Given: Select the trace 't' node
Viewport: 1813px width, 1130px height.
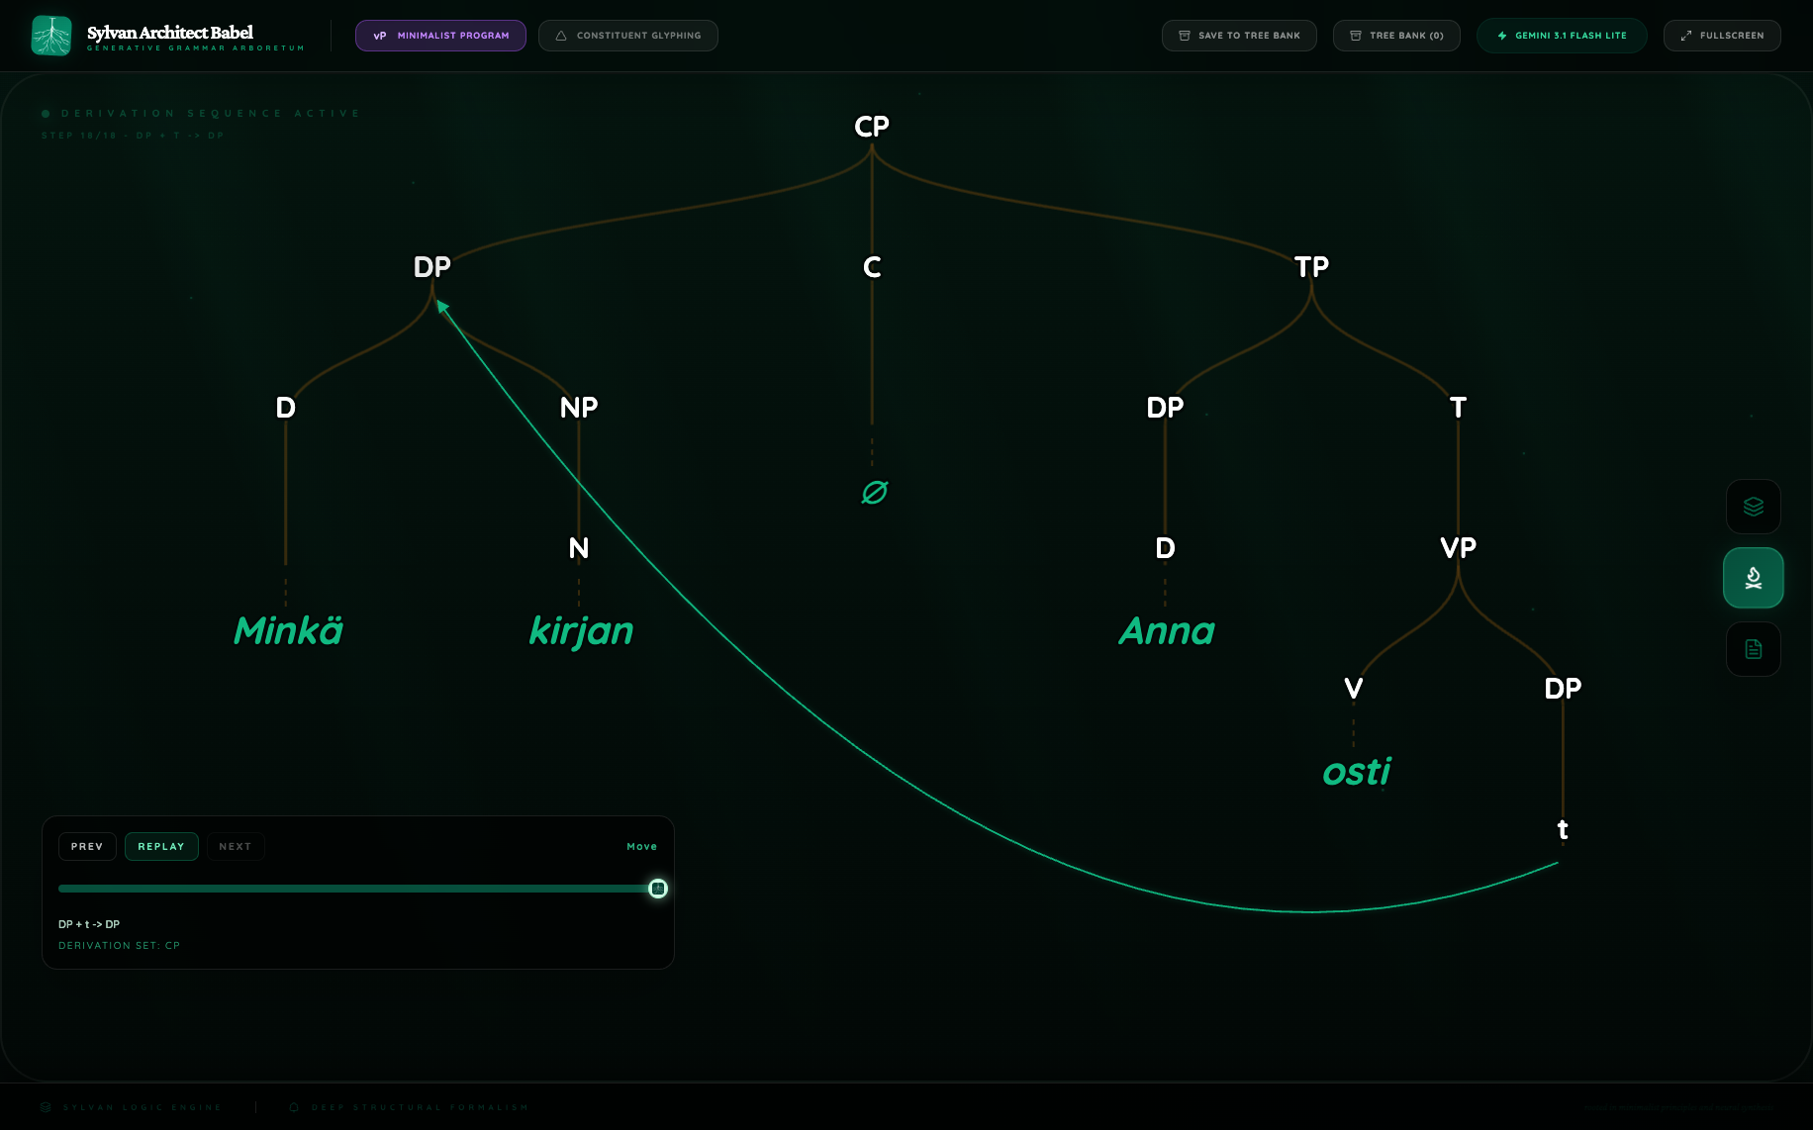Looking at the screenshot, I should click(1563, 829).
